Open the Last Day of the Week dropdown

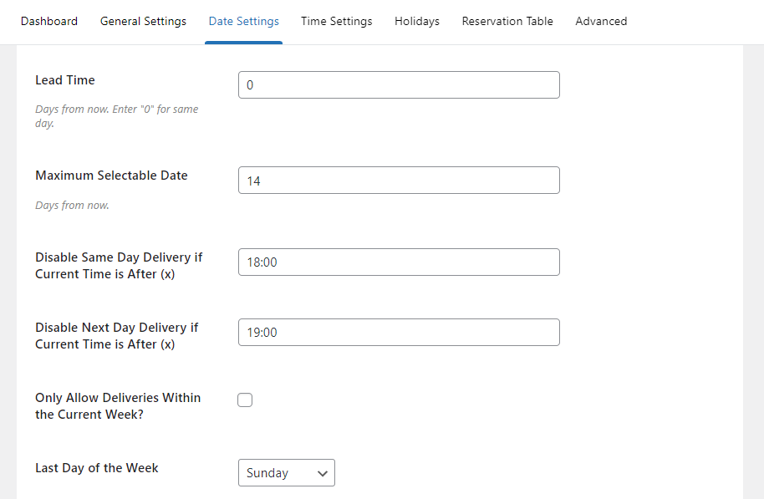tap(287, 472)
